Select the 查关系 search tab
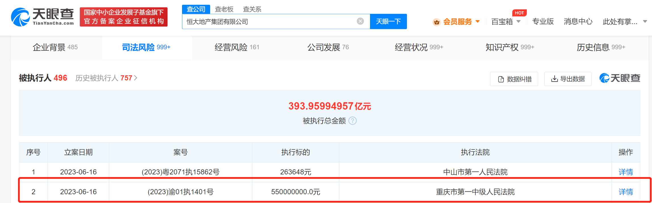This screenshot has width=652, height=203. click(252, 9)
